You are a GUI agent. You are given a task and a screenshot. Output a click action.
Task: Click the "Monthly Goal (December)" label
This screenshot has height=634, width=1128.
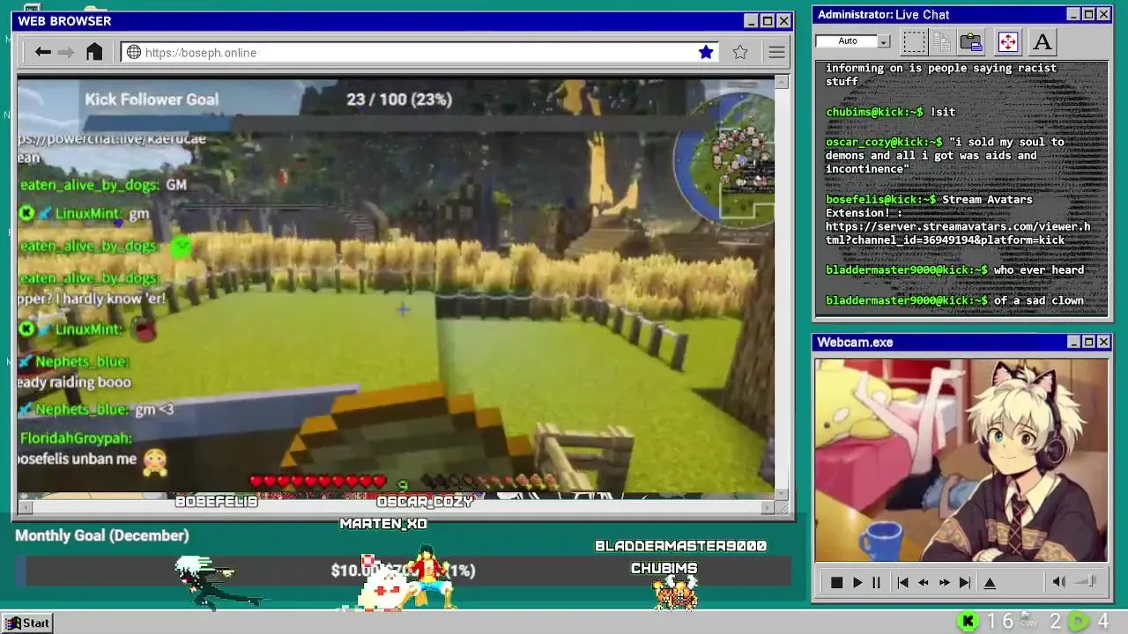(102, 535)
